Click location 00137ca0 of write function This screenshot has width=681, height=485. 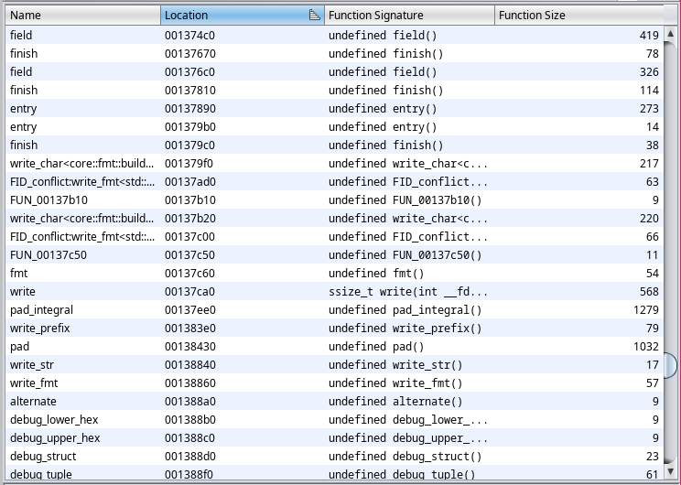[190, 291]
